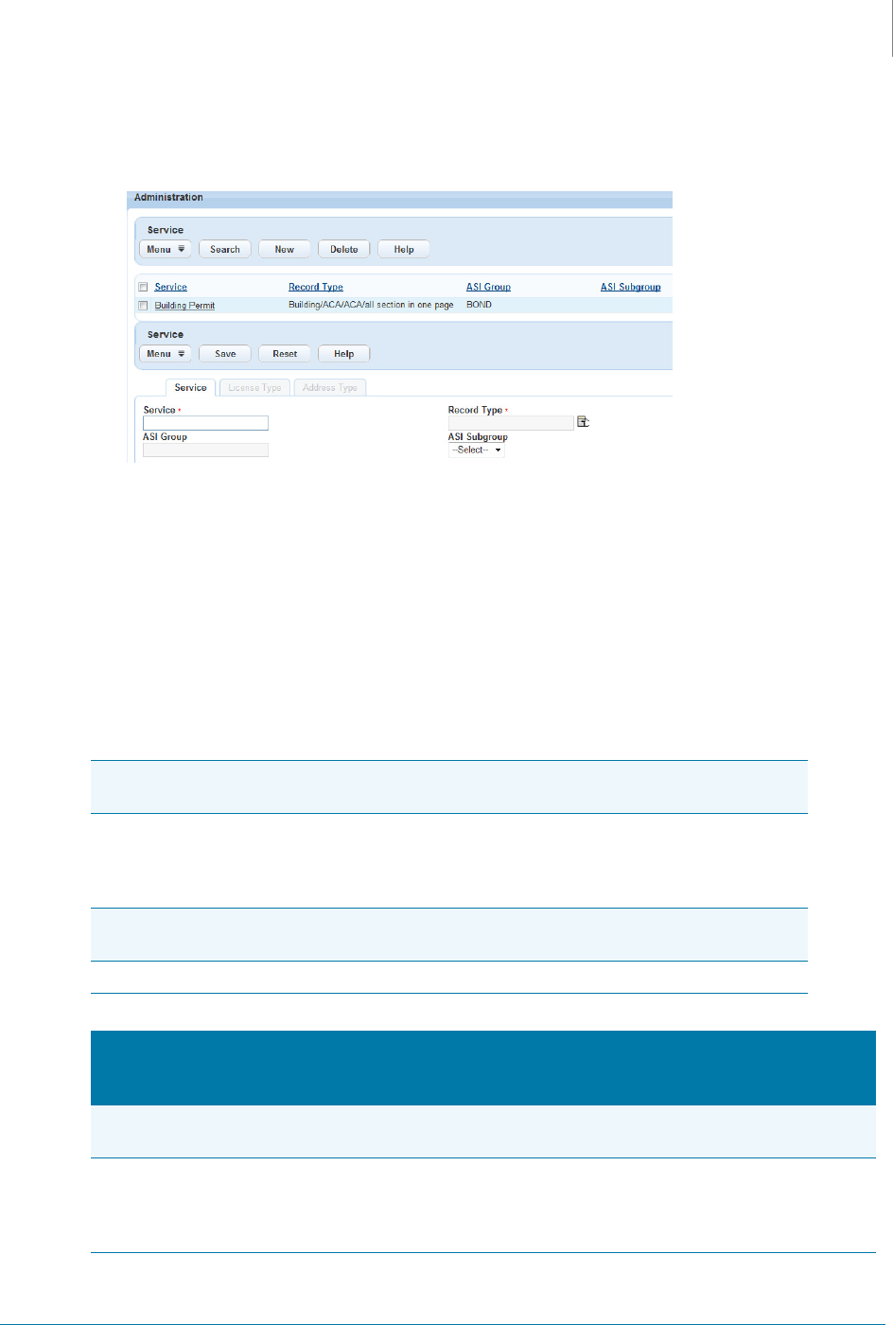Open the Menu dropdown in the upper Service toolbar

[x=166, y=250]
